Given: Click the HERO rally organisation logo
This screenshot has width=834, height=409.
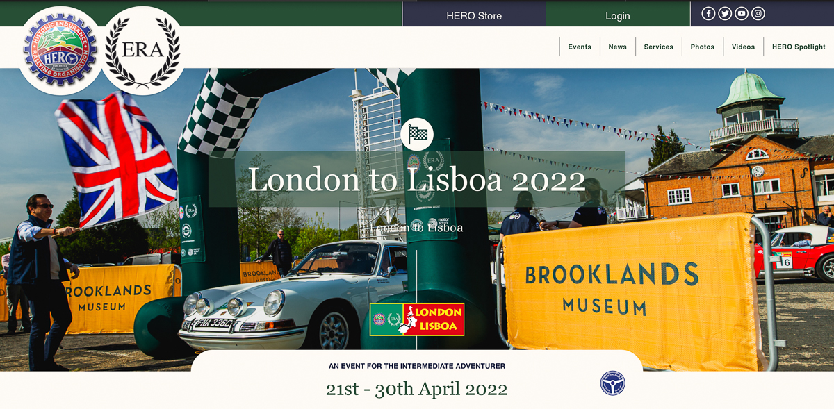Looking at the screenshot, I should [58, 51].
